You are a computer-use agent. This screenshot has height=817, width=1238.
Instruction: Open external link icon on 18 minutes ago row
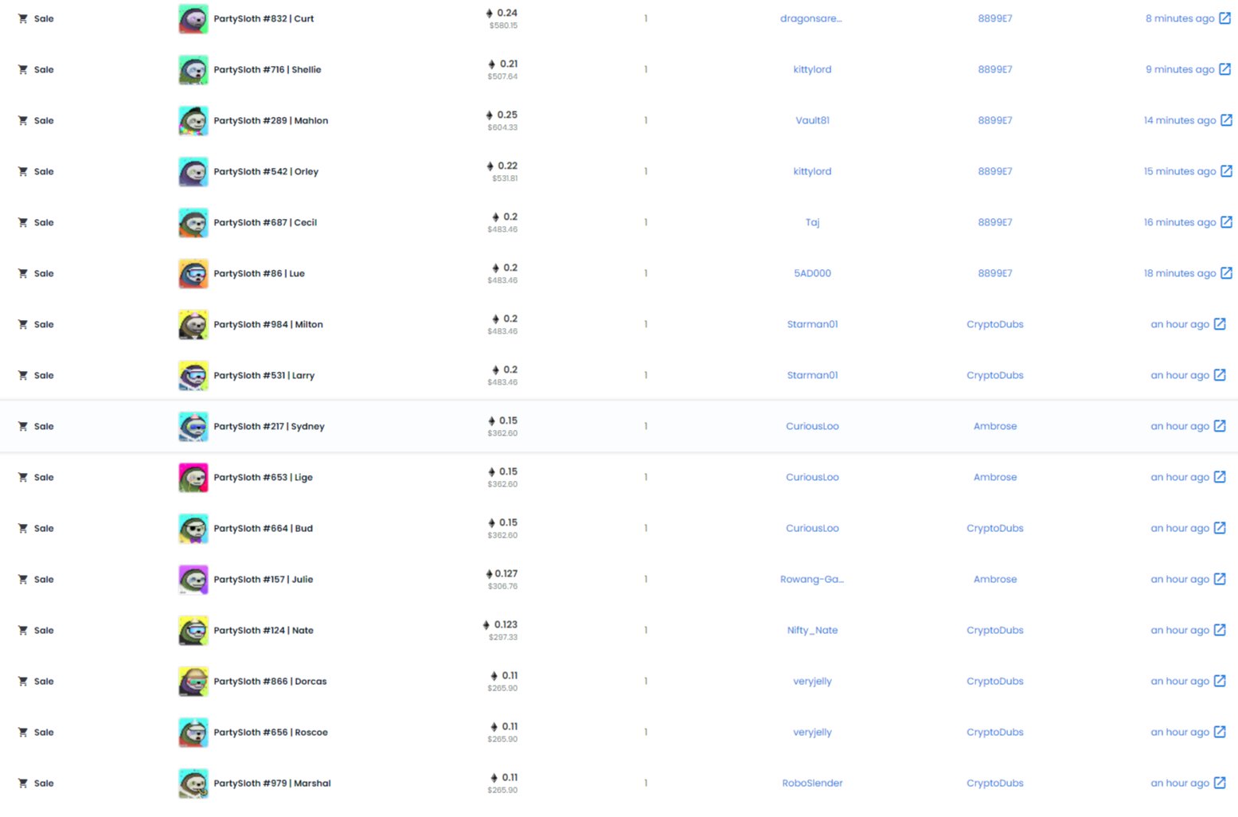pos(1226,273)
